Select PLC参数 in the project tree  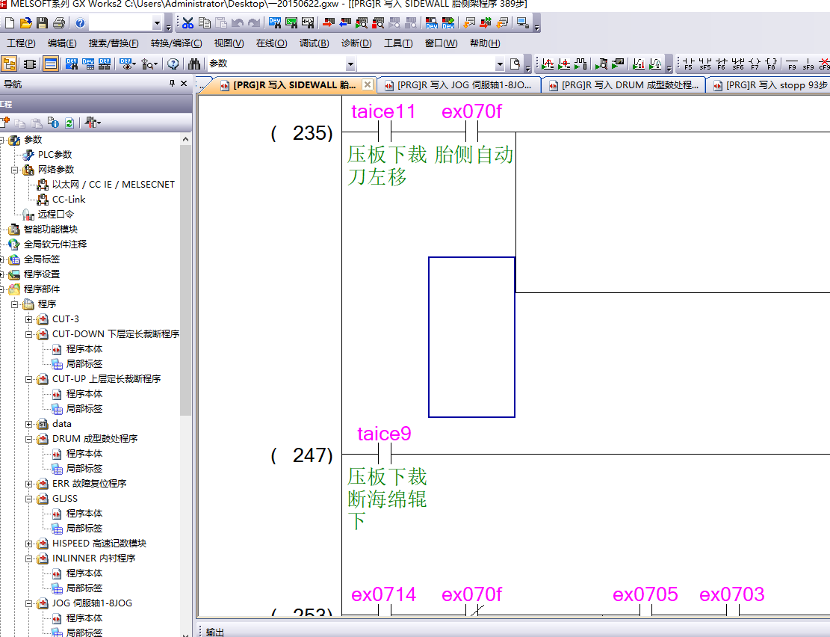55,154
